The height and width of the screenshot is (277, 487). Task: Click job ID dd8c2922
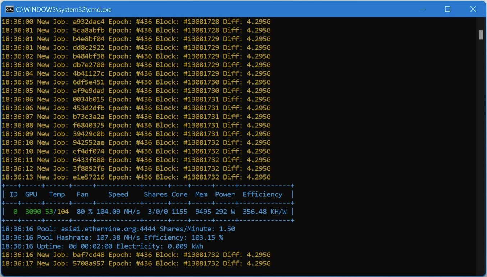pos(88,47)
